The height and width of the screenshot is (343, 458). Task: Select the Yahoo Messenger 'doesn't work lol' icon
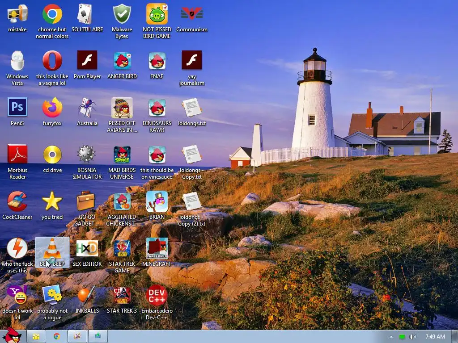pyautogui.click(x=17, y=295)
